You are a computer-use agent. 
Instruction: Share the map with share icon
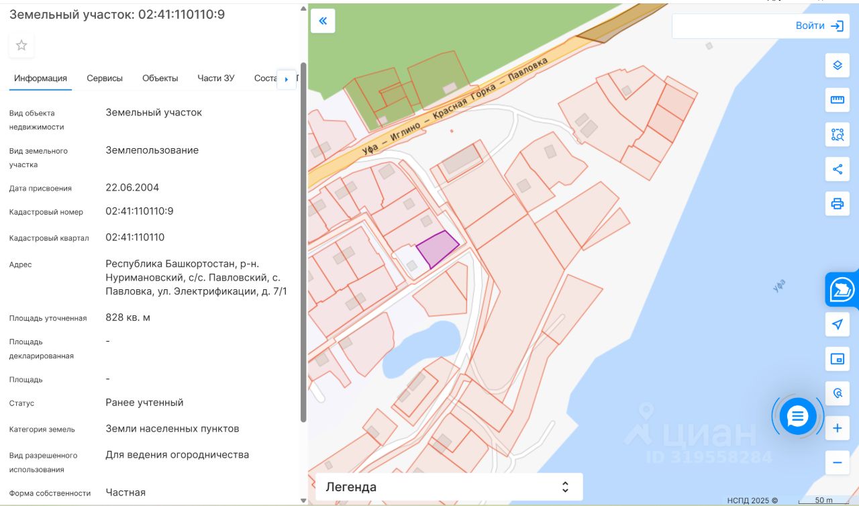tap(837, 169)
